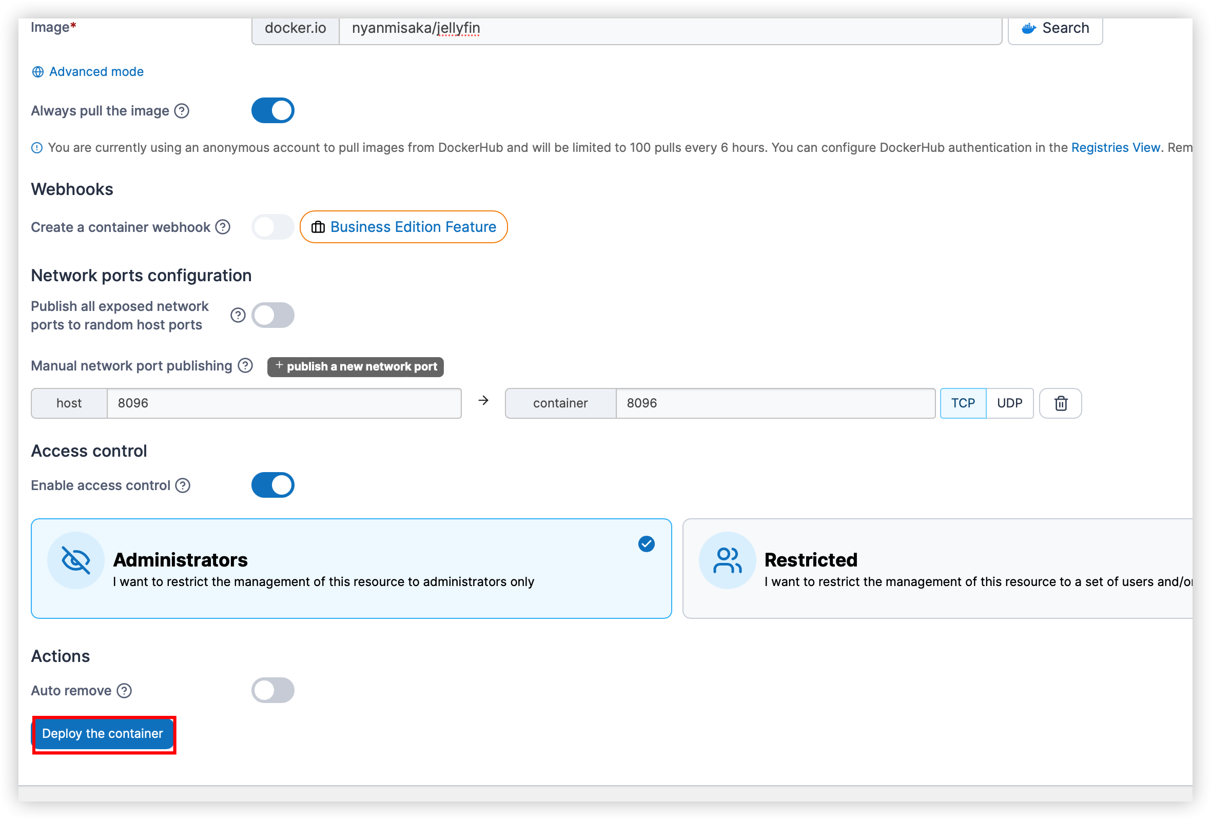
Task: Click into the host port 8096 field
Action: click(283, 403)
